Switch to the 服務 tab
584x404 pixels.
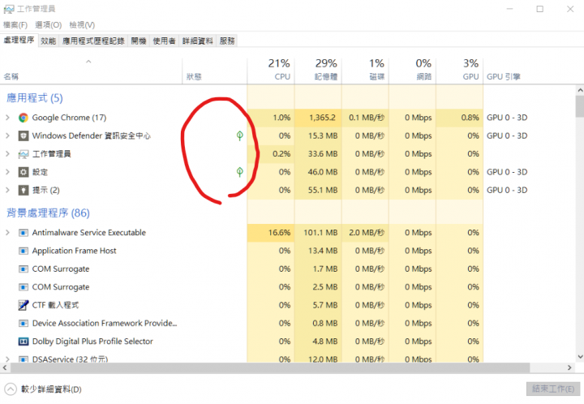point(227,41)
